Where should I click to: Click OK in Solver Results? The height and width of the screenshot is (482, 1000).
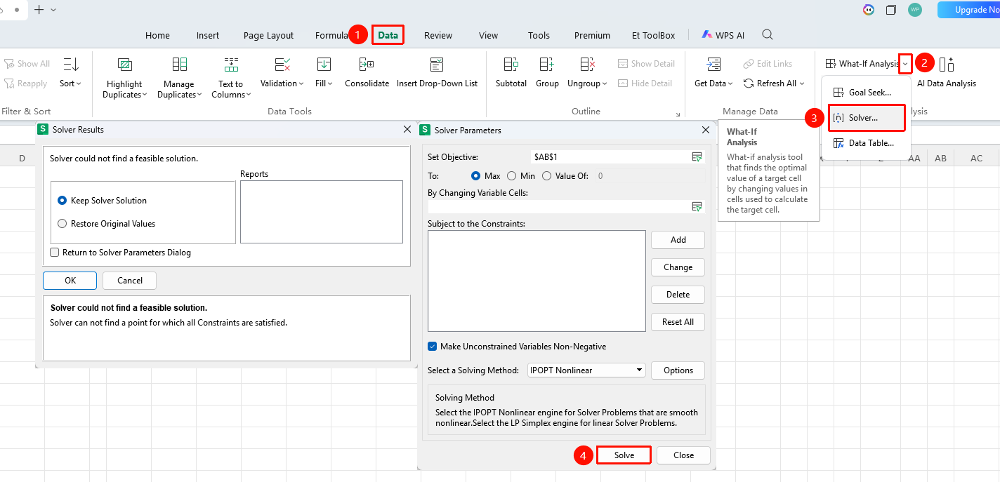pos(70,281)
